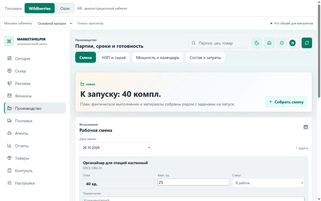Image resolution: width=321 pixels, height=201 pixels.
Task: Click the К запуску: 40 компл. heading
Action: (121, 94)
